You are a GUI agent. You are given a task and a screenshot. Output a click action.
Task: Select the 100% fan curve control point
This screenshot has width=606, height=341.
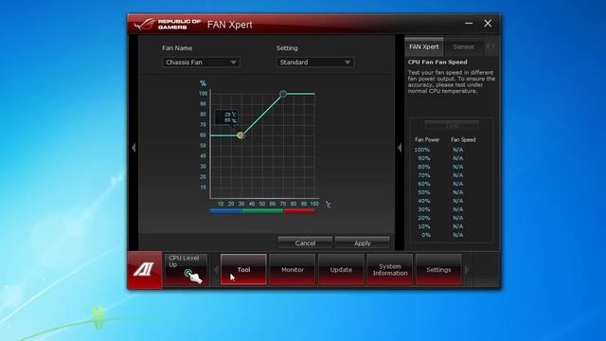pyautogui.click(x=283, y=94)
